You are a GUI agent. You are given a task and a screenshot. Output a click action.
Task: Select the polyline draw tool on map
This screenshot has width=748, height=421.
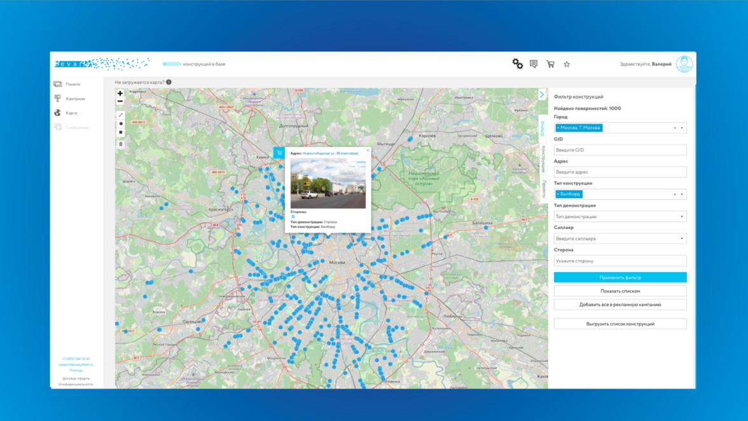[x=121, y=115]
